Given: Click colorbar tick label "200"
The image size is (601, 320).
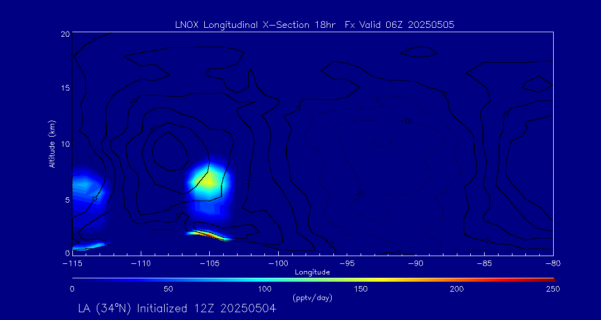Looking at the screenshot, I should 458,289.
